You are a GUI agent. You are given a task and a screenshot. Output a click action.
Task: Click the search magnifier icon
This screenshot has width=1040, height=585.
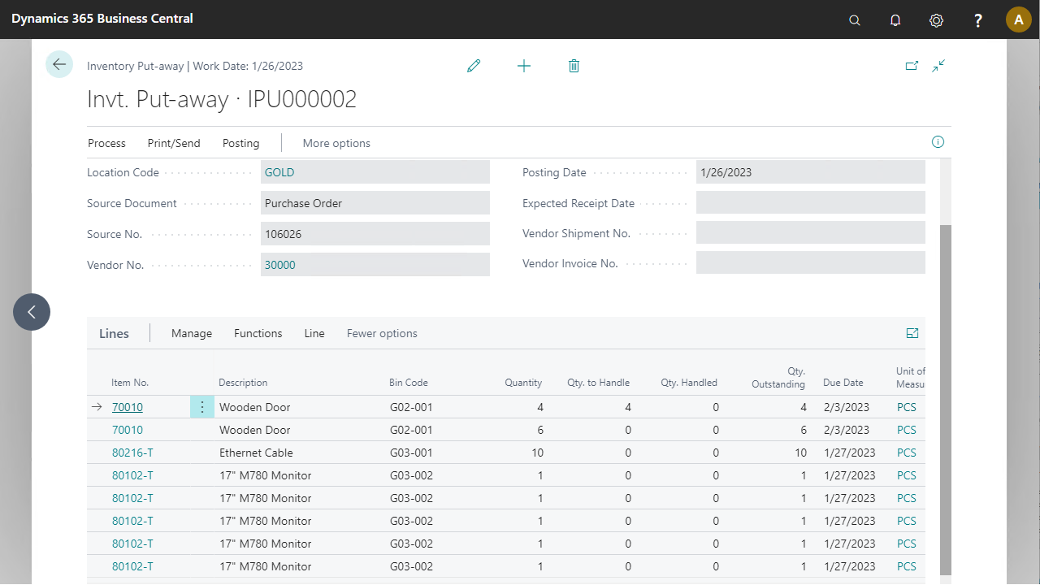point(854,19)
